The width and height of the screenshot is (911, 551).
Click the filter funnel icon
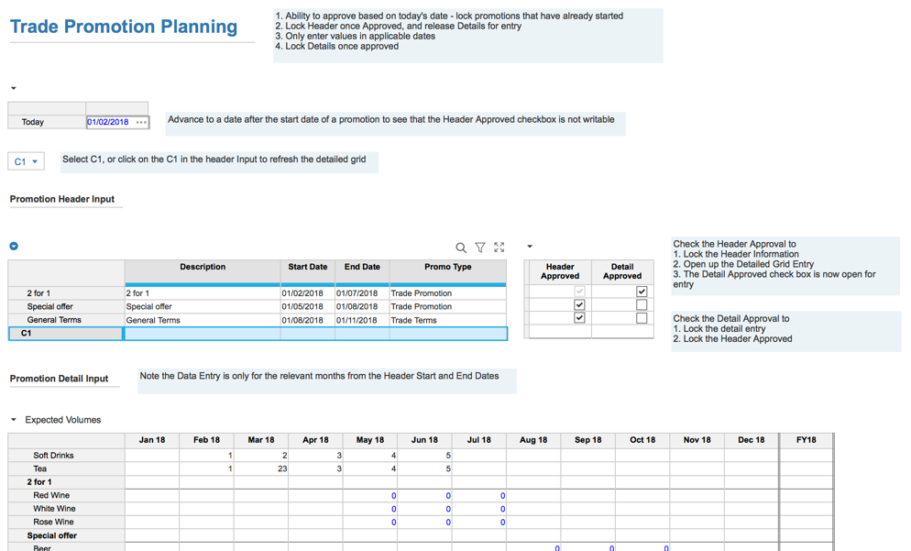click(480, 247)
